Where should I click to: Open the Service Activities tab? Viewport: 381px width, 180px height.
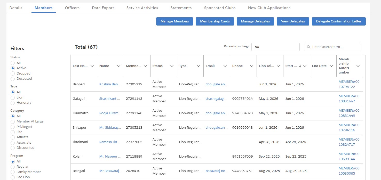point(142,8)
